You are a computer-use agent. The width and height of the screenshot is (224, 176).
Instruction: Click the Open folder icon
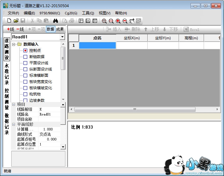coord(16,21)
